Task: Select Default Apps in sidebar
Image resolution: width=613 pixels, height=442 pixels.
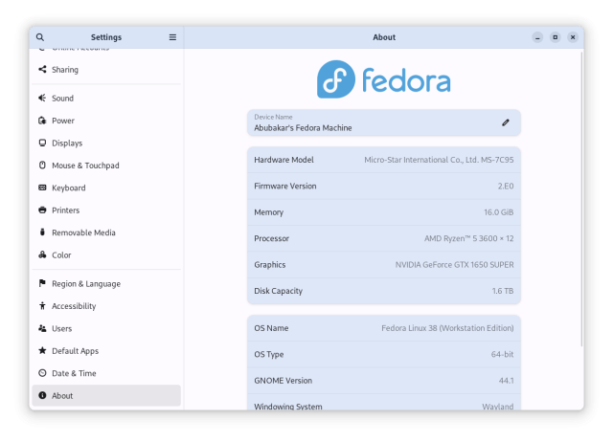Action: (x=75, y=351)
